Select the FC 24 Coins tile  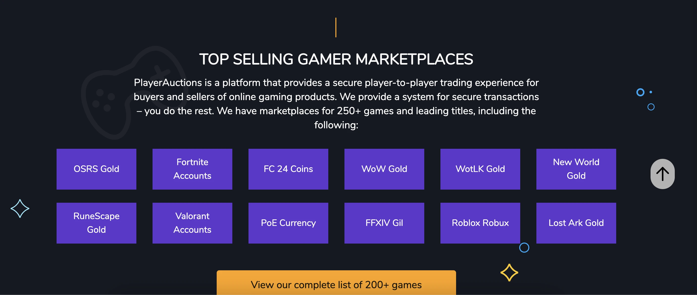[x=288, y=169]
